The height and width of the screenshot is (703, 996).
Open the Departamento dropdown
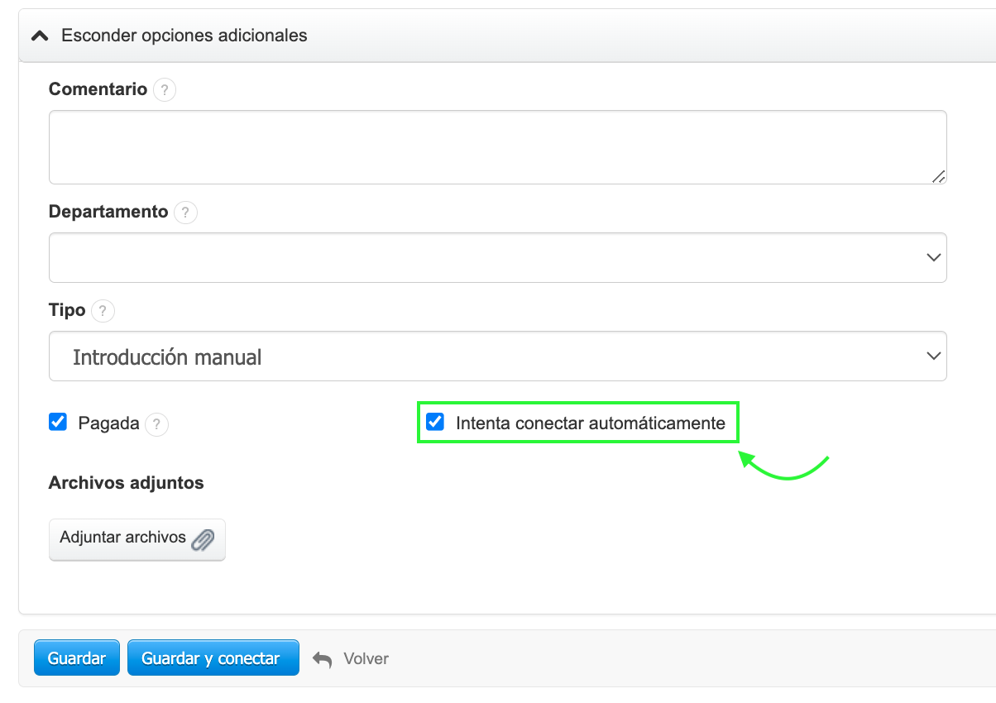coord(497,257)
